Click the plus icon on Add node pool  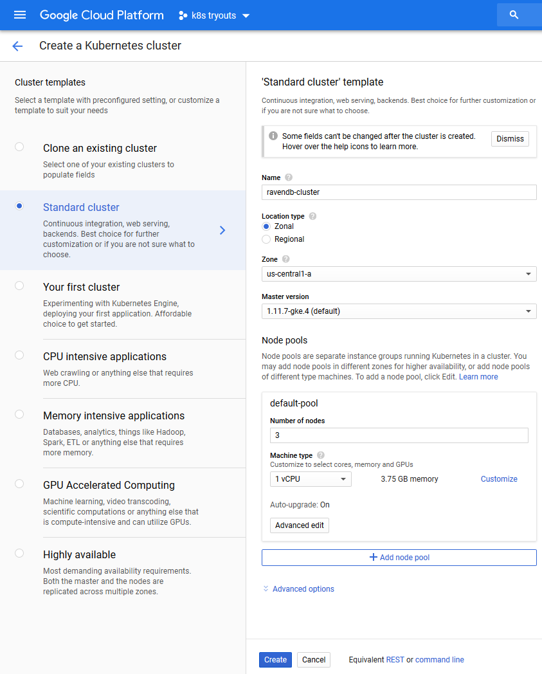(x=373, y=557)
